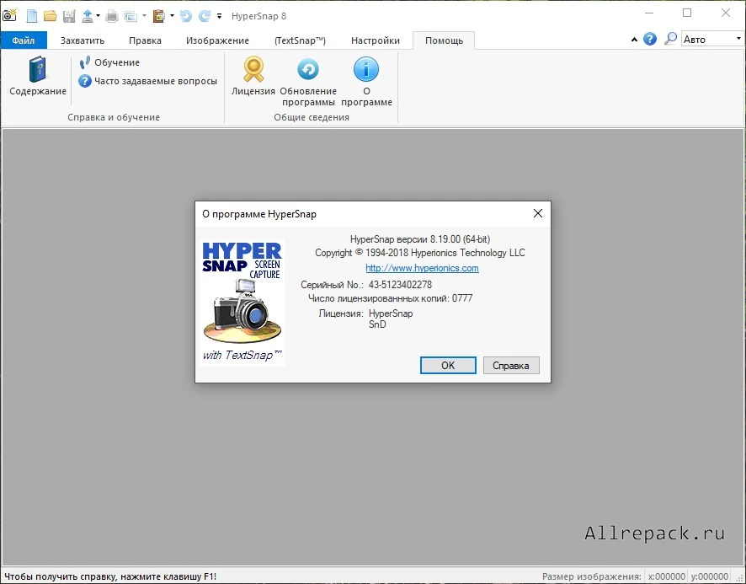Select the Помощь tab
The image size is (746, 584).
click(x=444, y=40)
